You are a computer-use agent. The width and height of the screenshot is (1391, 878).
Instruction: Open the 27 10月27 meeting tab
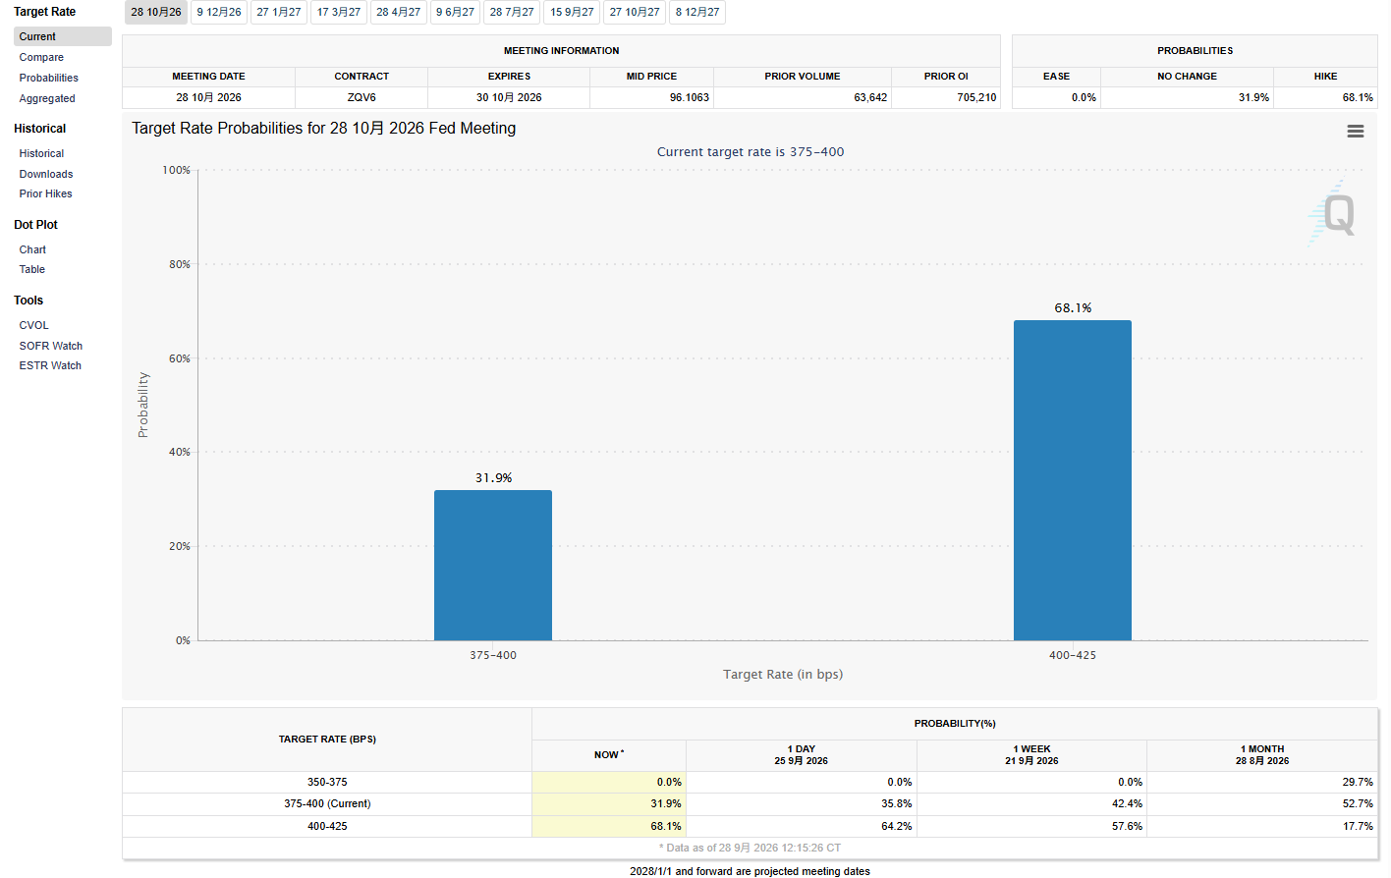(635, 12)
